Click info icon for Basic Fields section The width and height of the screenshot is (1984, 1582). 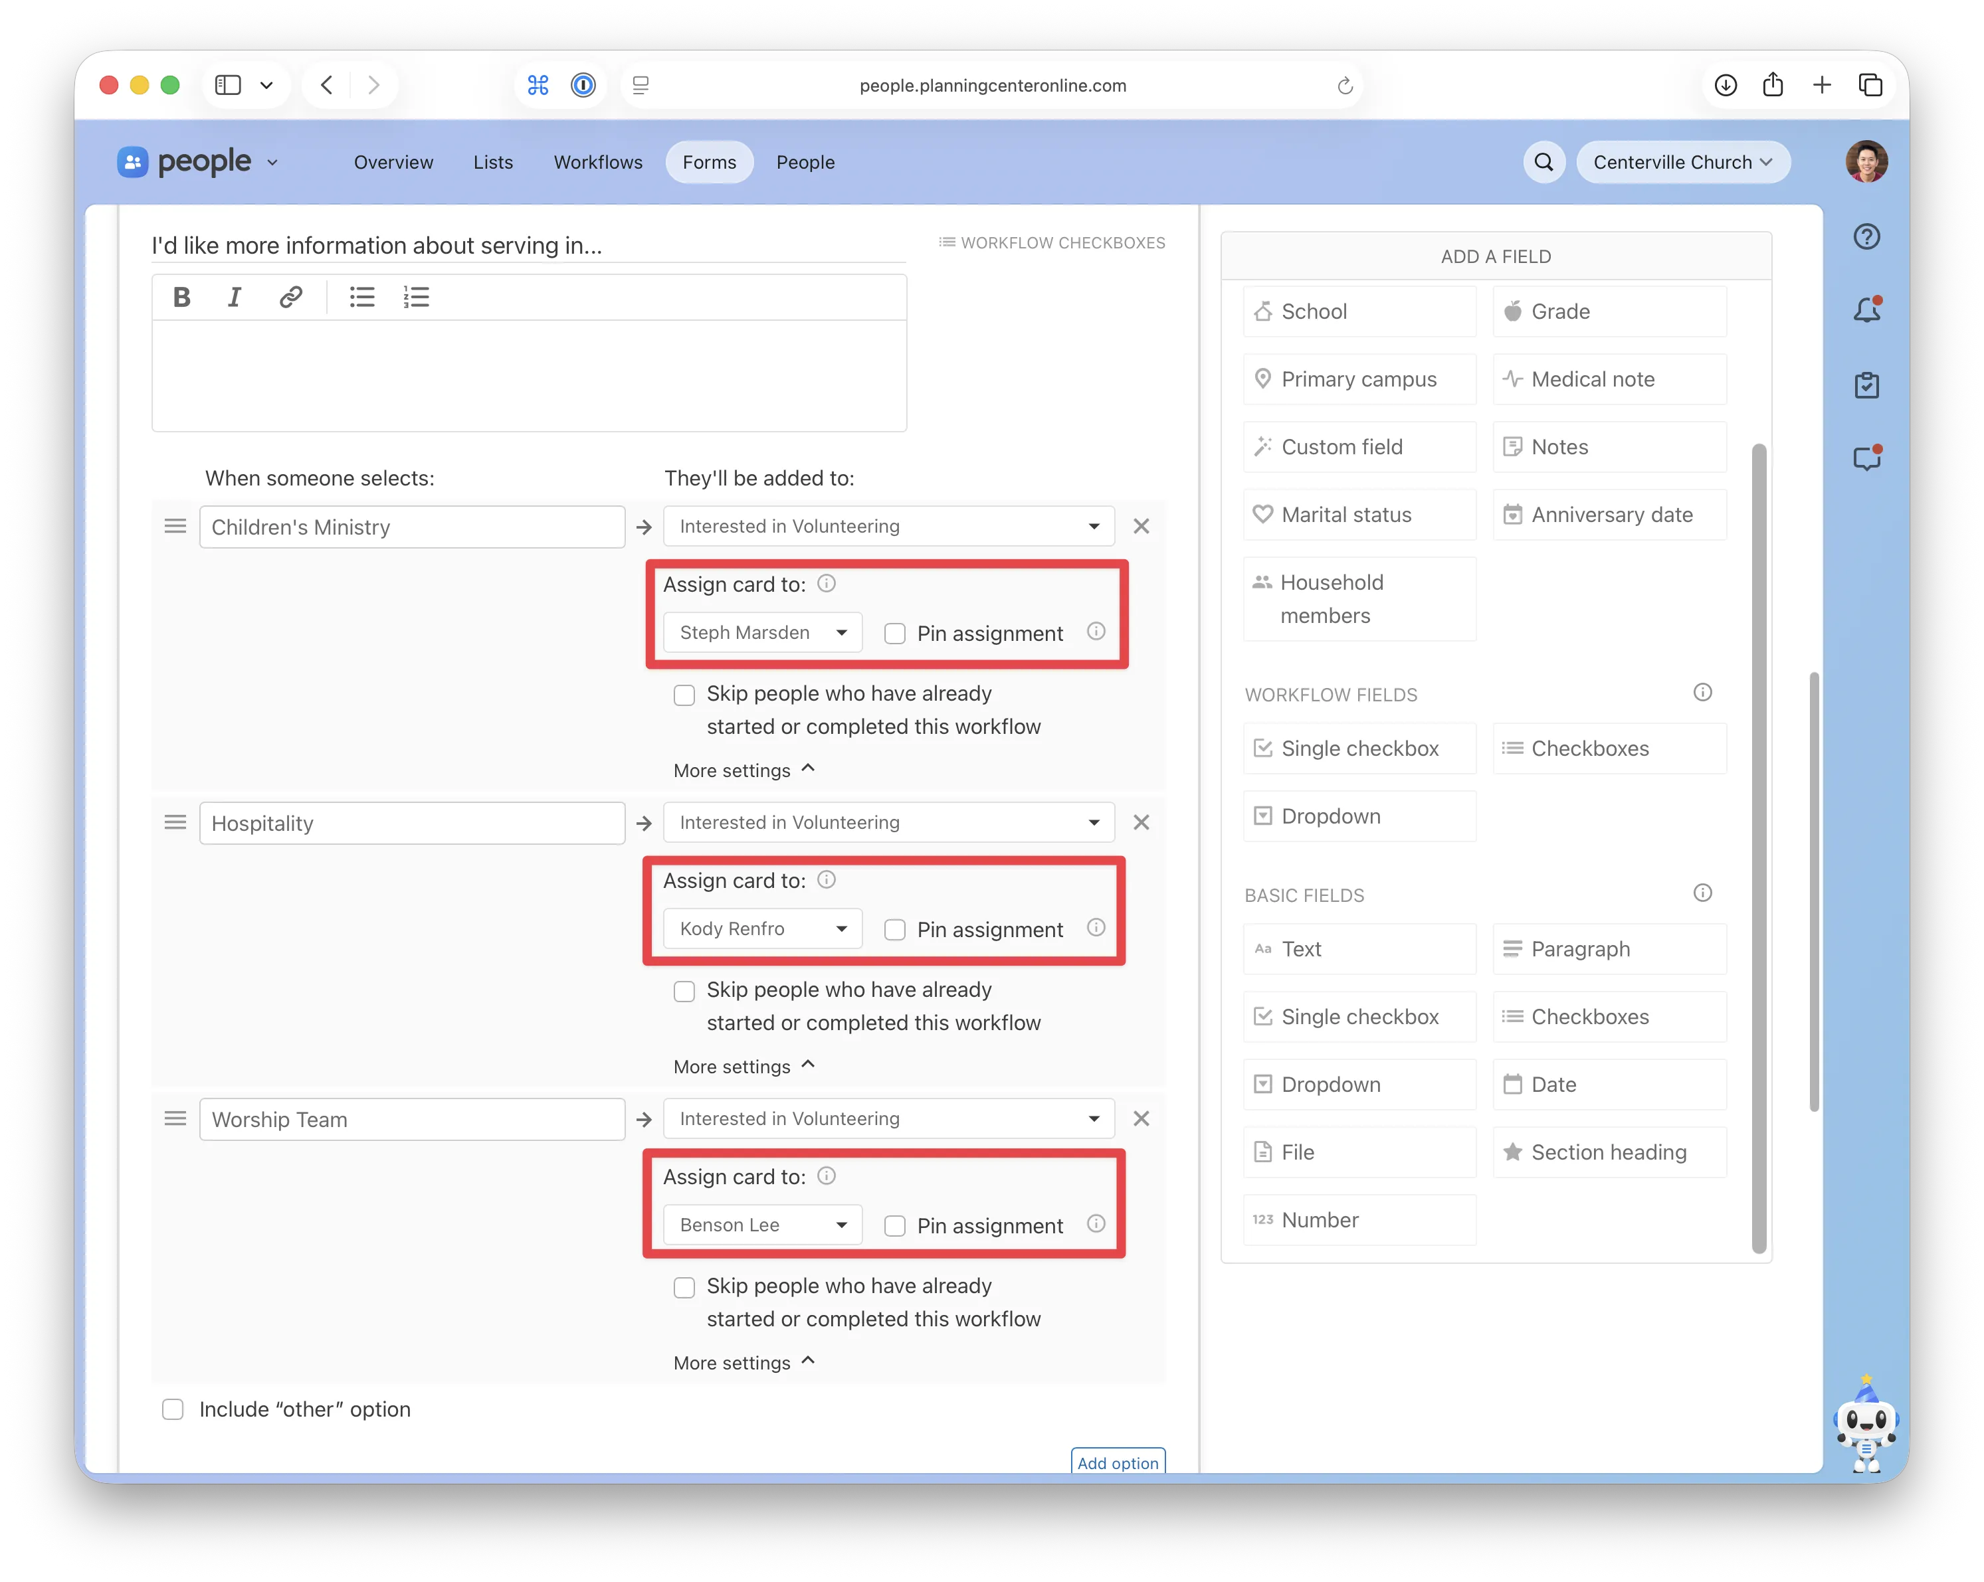click(1702, 892)
